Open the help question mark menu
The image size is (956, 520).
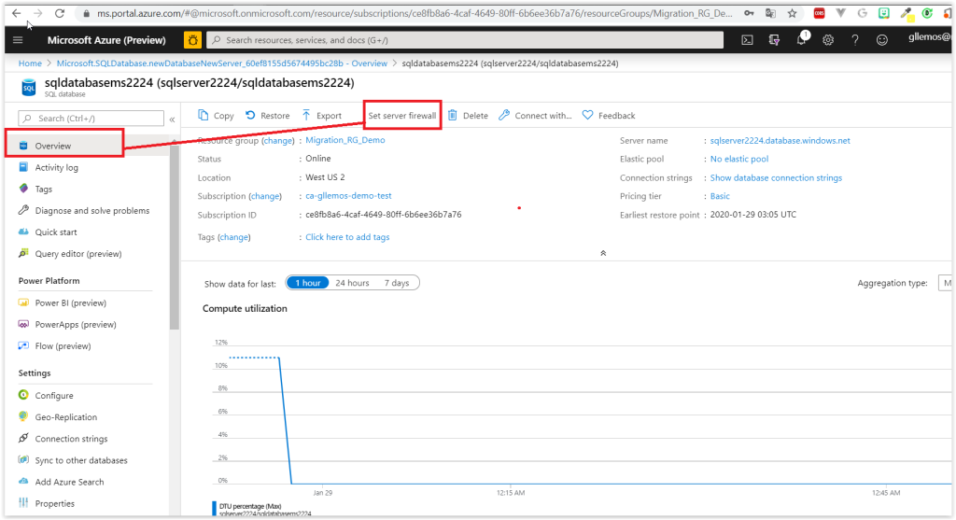coord(855,40)
